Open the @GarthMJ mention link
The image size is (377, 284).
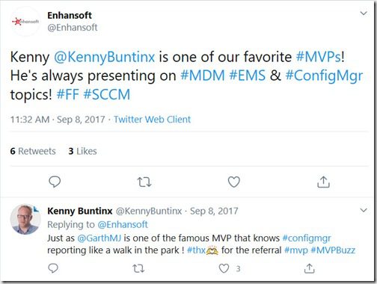click(99, 238)
